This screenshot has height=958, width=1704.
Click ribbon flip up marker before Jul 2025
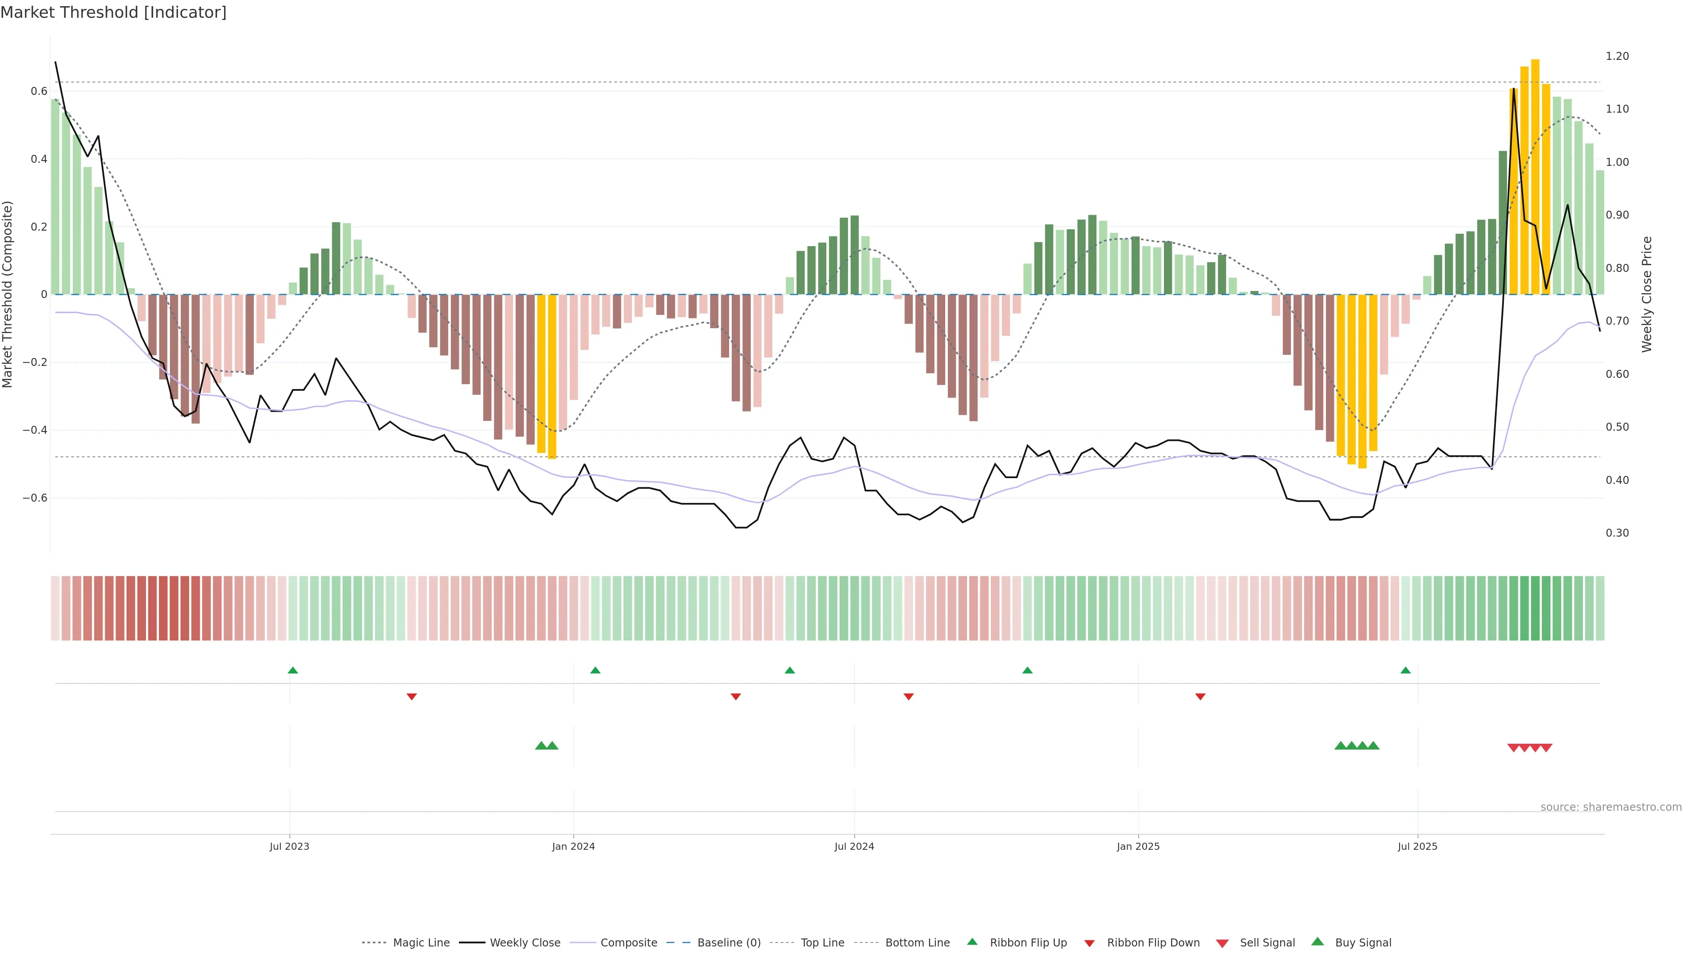tap(1405, 671)
